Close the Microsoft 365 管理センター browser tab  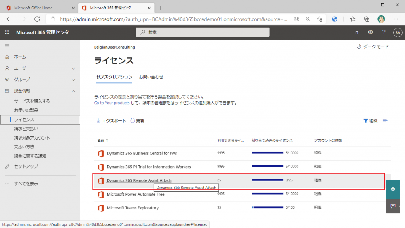(149, 8)
